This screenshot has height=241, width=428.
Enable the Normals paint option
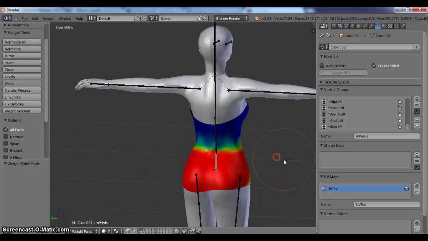[6, 137]
